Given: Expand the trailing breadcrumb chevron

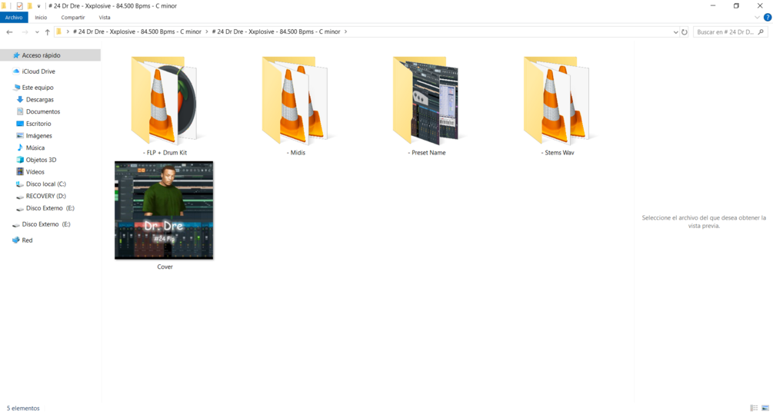Looking at the screenshot, I should coord(345,31).
